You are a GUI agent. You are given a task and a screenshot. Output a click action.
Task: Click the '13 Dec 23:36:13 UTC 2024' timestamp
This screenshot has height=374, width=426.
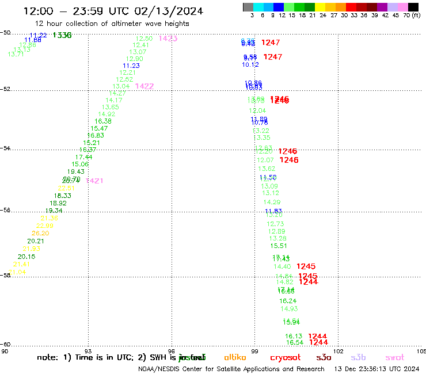pyautogui.click(x=376, y=369)
